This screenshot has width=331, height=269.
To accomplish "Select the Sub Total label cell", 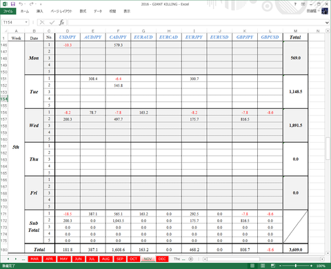I will pyautogui.click(x=34, y=227).
